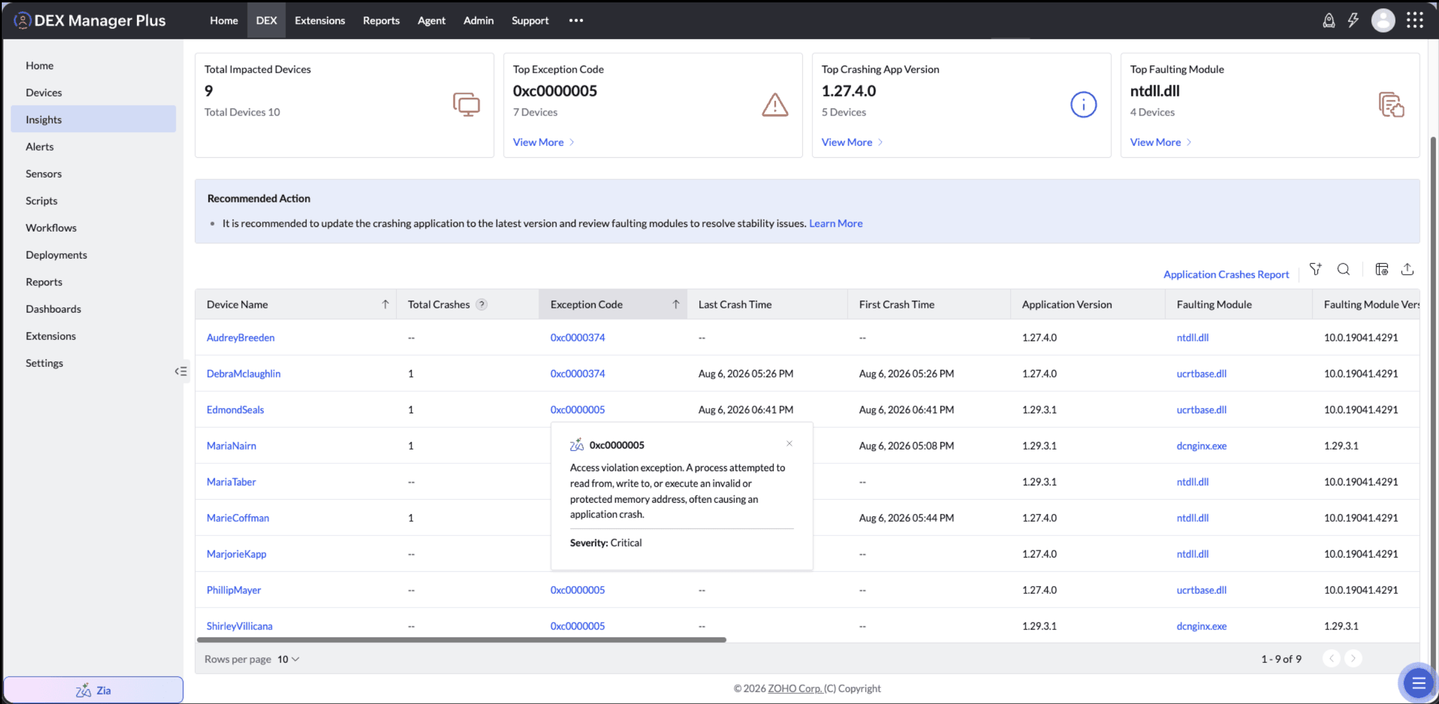Image resolution: width=1439 pixels, height=704 pixels.
Task: Open the quick actions lightning icon
Action: [x=1353, y=21]
